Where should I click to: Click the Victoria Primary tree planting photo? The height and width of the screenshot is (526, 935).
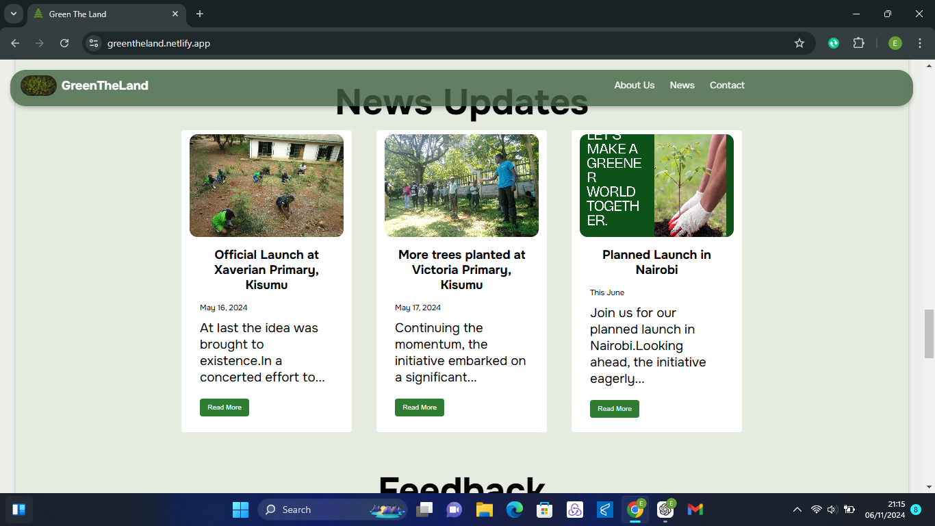tap(461, 186)
